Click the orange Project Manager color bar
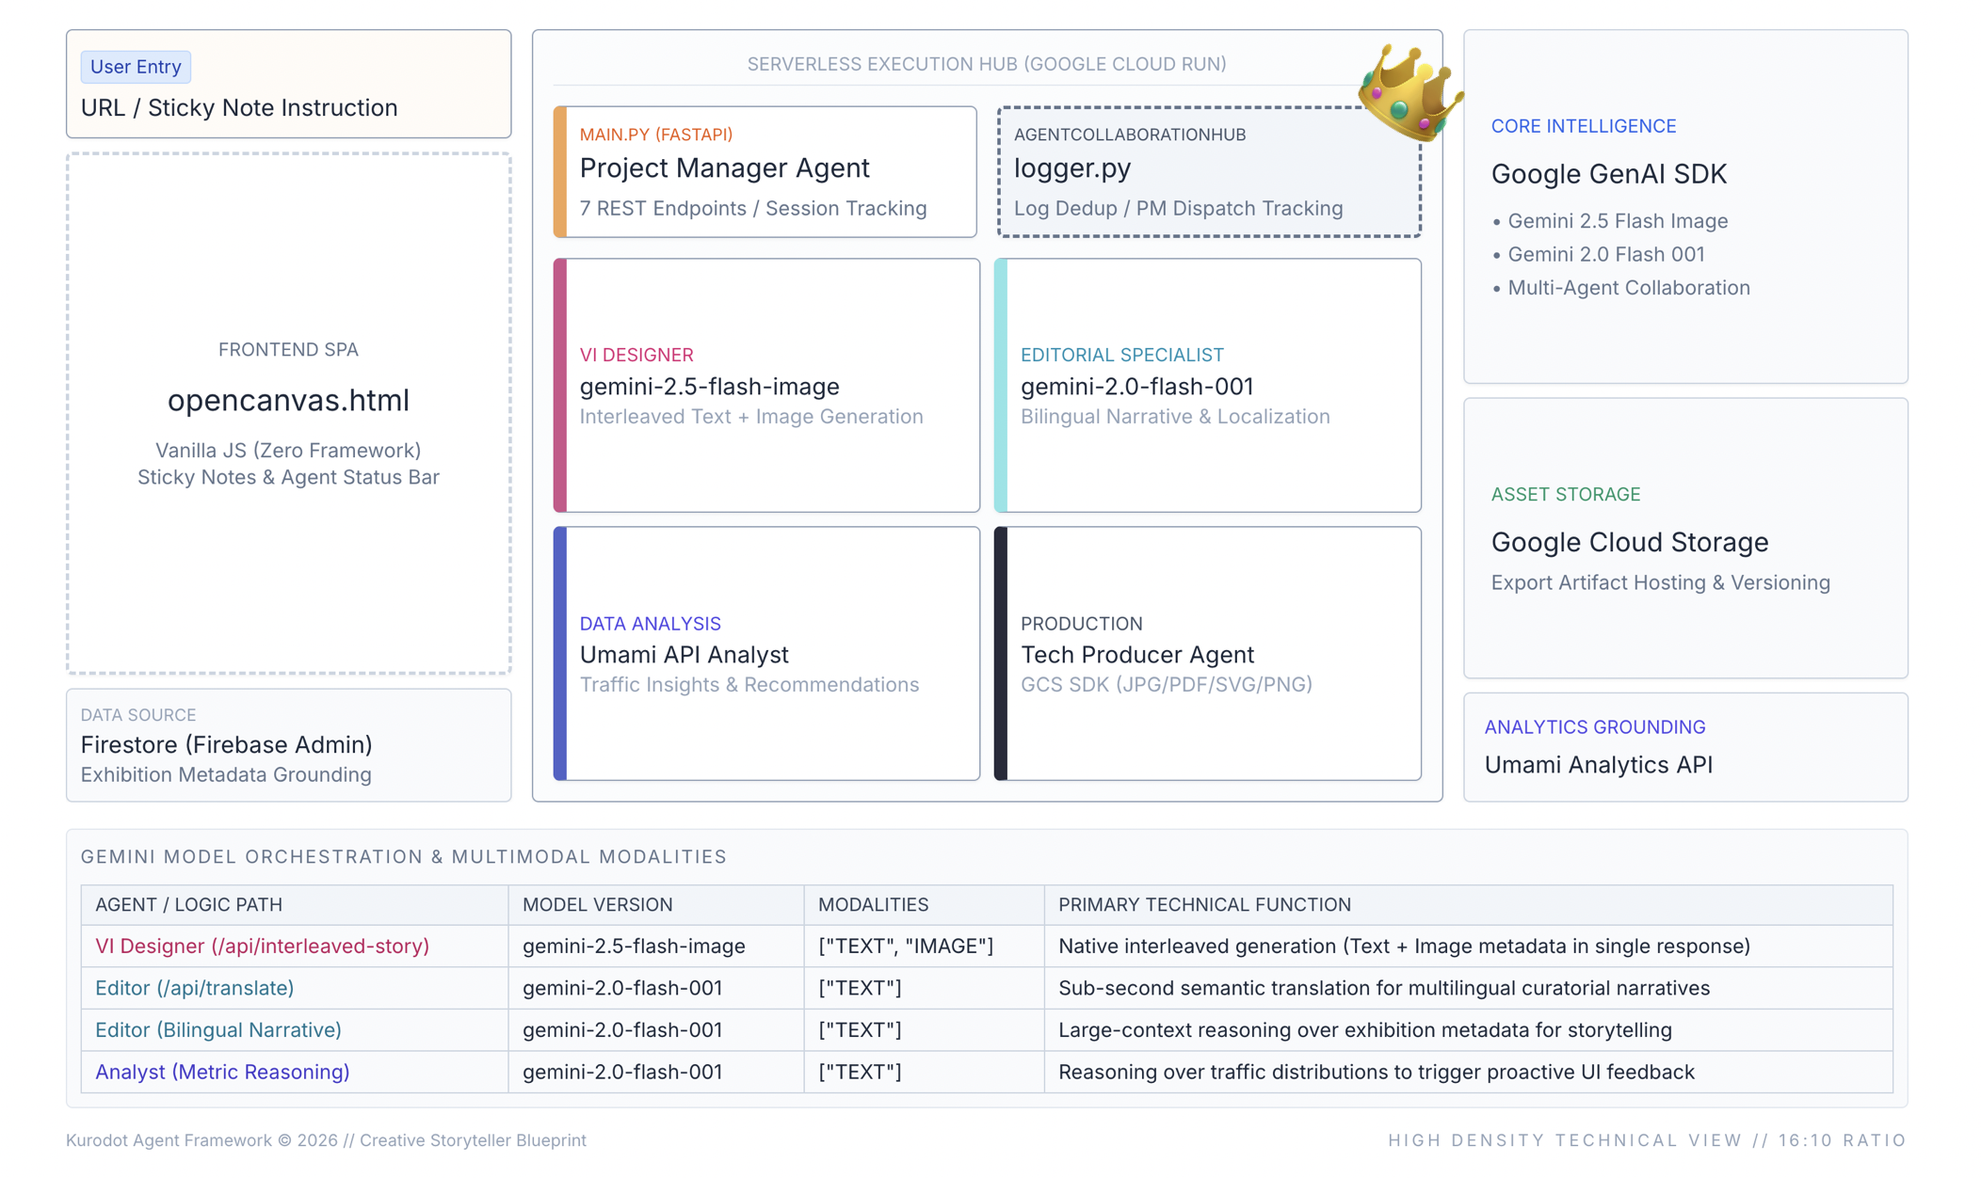The image size is (1981, 1178). [560, 171]
